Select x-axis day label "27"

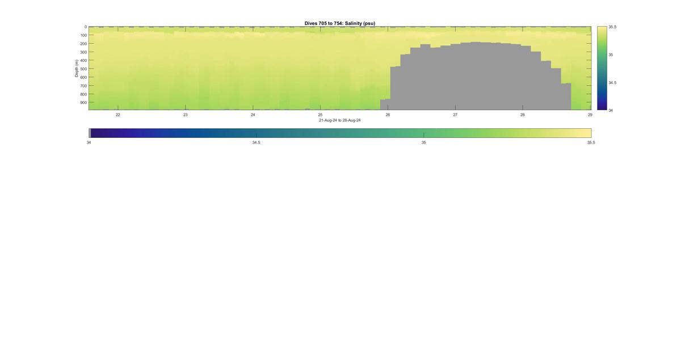pos(455,115)
